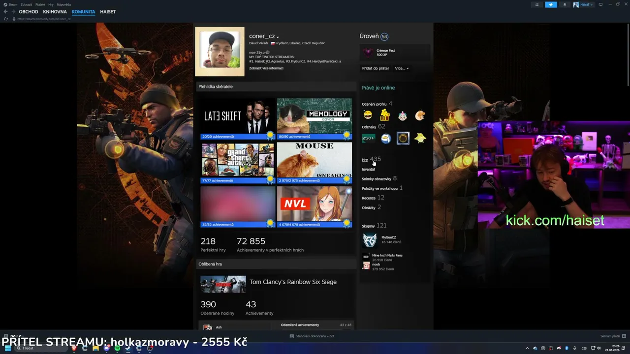Click the Steam forward navigation arrow
630x354 pixels.
click(x=13, y=12)
